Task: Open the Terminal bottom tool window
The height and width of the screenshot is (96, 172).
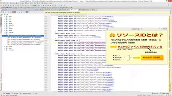Action: [x=15, y=93]
